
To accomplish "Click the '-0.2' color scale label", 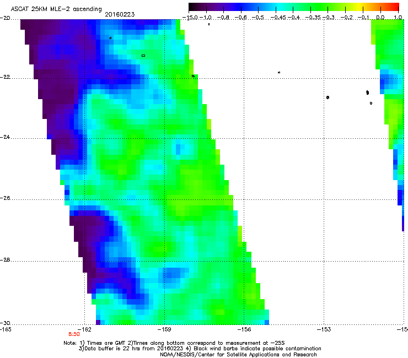I will 347,18.
